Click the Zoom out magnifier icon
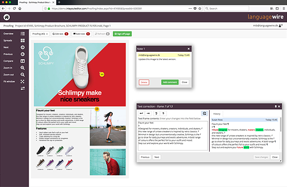The image size is (287, 187). 23,75
